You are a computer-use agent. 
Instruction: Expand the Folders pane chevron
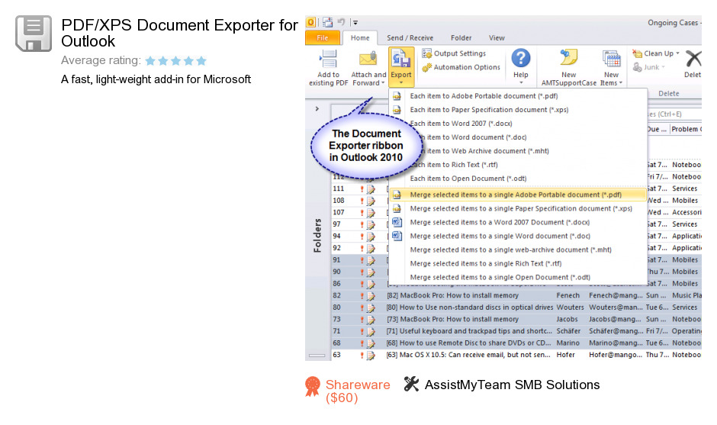(x=317, y=109)
